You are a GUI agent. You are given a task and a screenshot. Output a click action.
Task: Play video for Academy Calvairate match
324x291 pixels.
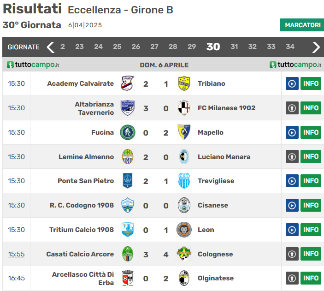point(292,83)
